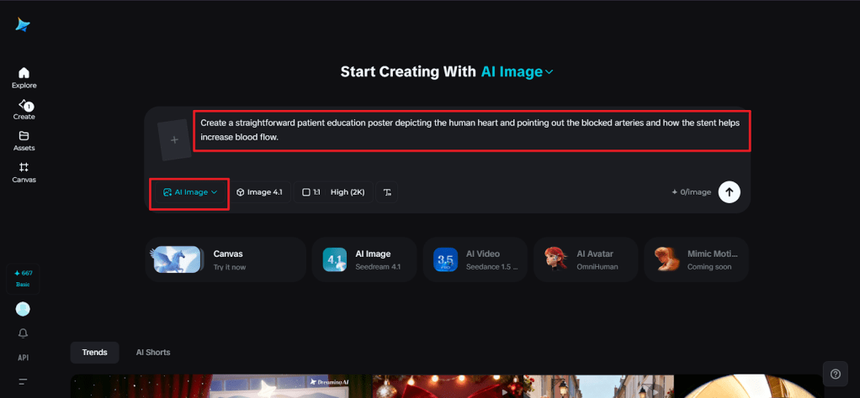The height and width of the screenshot is (398, 860).
Task: Open the Image 4.1 model selector
Action: click(x=259, y=192)
